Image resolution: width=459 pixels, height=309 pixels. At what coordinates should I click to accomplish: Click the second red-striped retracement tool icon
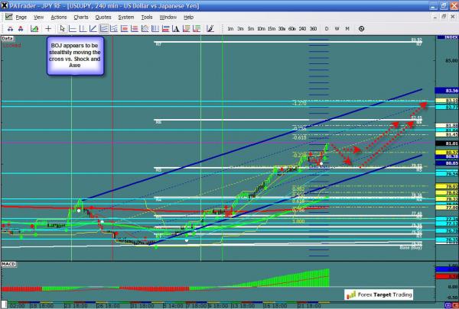[x=135, y=29]
